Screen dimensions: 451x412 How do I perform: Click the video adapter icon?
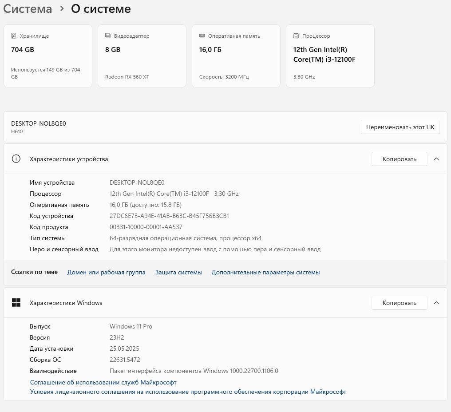(x=108, y=36)
